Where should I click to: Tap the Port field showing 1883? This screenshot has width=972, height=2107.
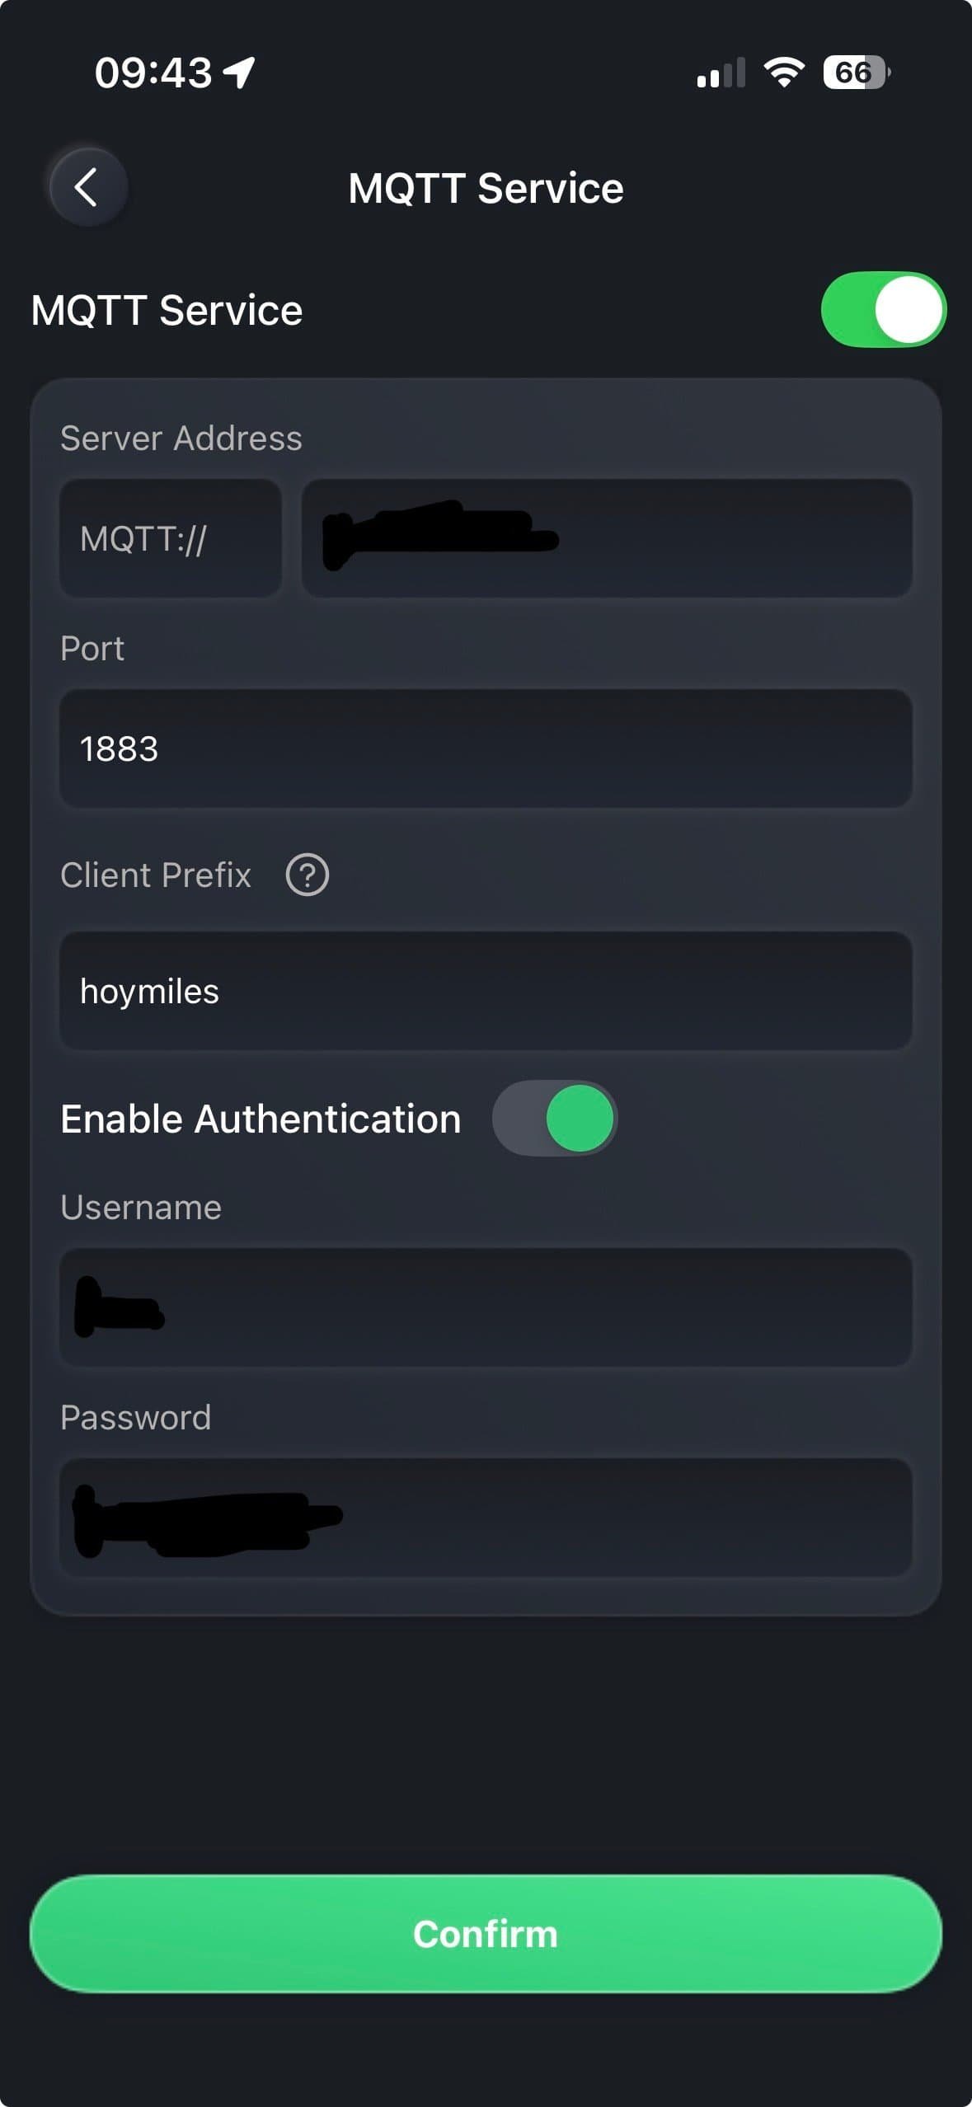[486, 748]
